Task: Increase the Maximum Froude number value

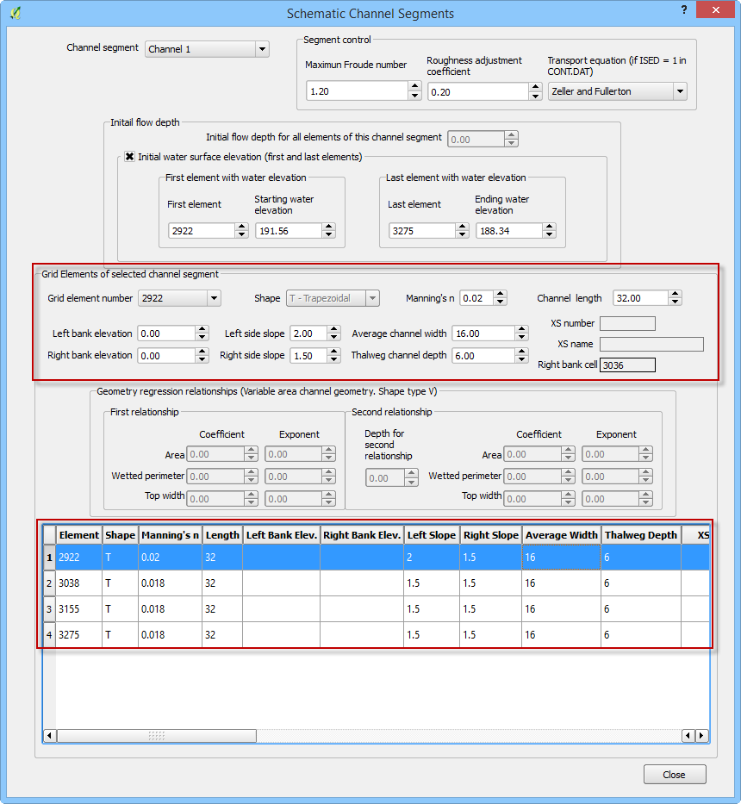Action: pyautogui.click(x=414, y=87)
